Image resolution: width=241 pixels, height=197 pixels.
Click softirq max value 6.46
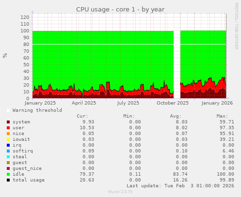click(x=228, y=151)
